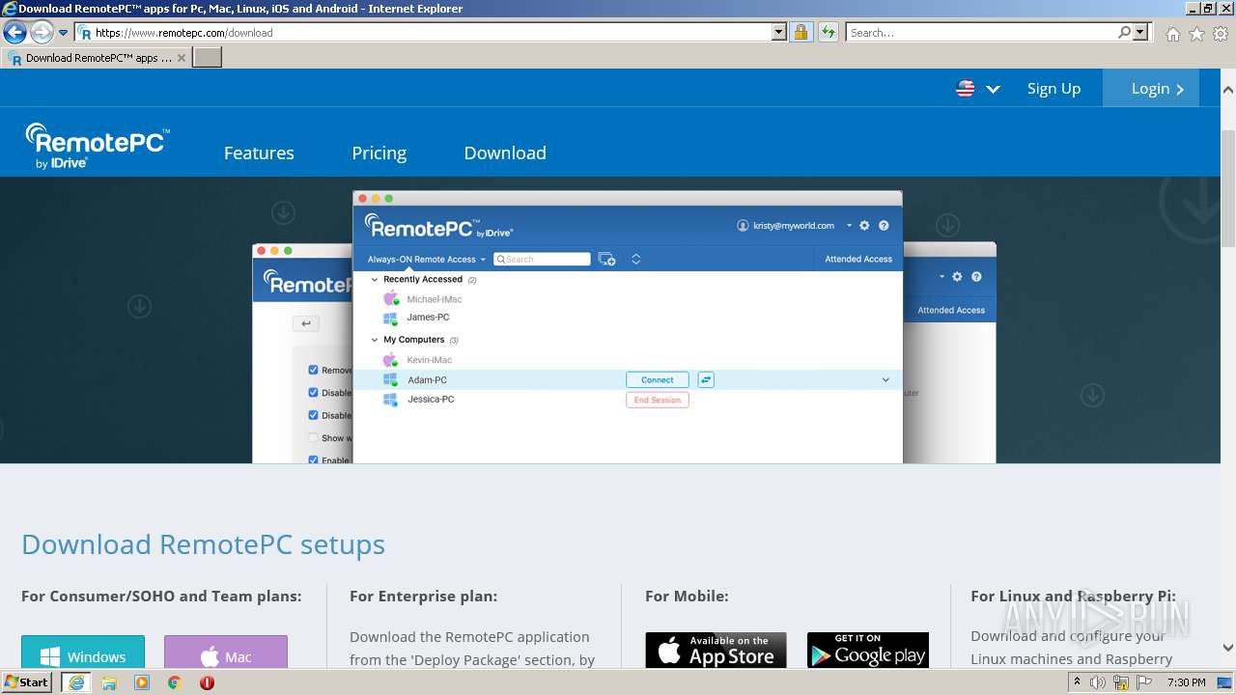The width and height of the screenshot is (1236, 695).
Task: Click the Connect button for Adam-PC
Action: [658, 379]
